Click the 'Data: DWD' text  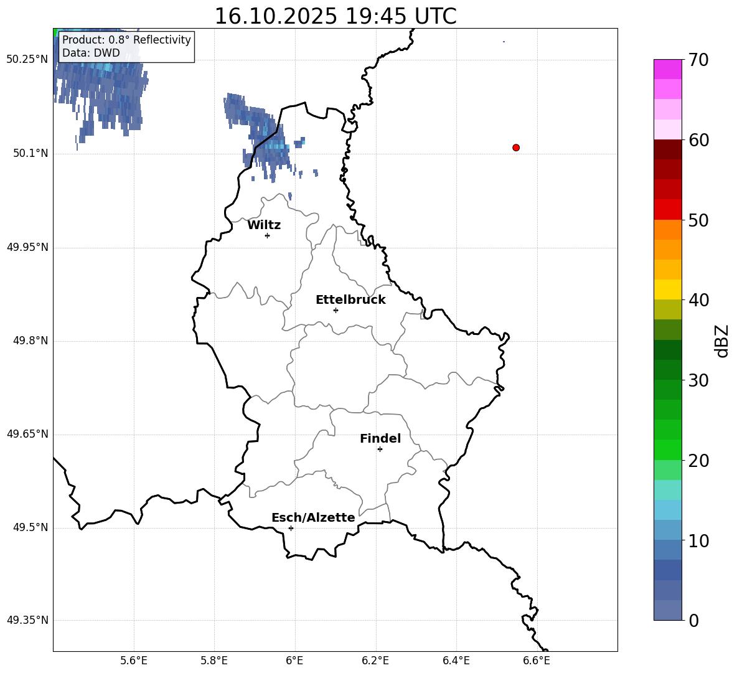coord(91,53)
